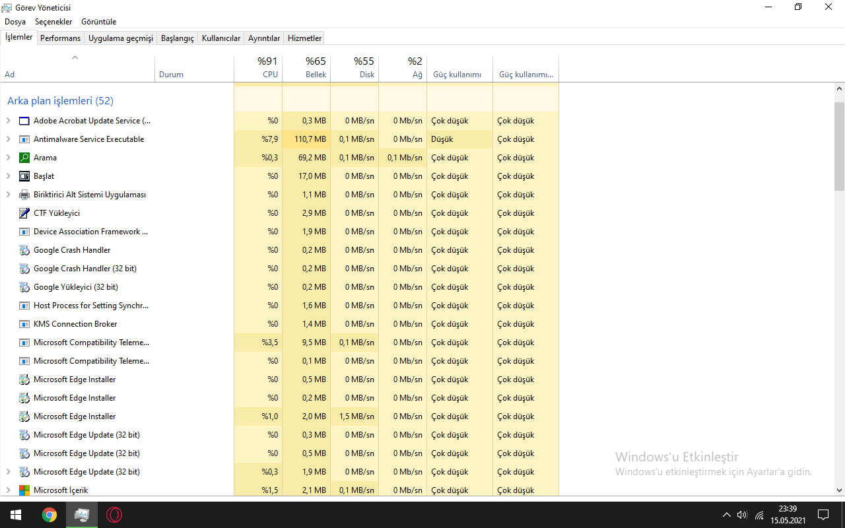Click icon of Microsoft Edge Update using 0,3 MB
Viewport: 845px width, 528px height.
(x=24, y=435)
